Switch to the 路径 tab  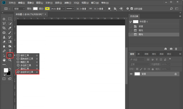(169, 54)
